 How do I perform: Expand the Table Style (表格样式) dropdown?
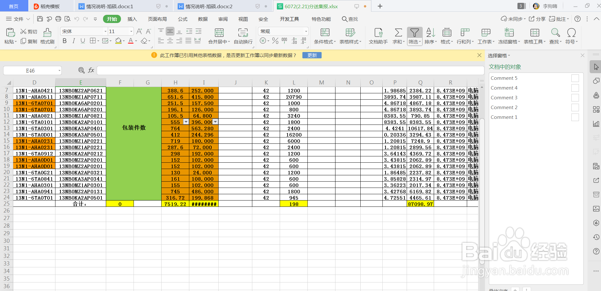point(360,42)
